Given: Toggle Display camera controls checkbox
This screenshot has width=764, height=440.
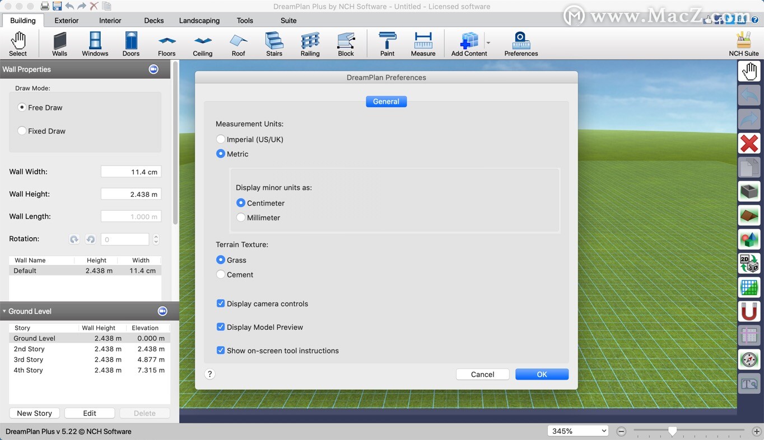Looking at the screenshot, I should click(221, 304).
